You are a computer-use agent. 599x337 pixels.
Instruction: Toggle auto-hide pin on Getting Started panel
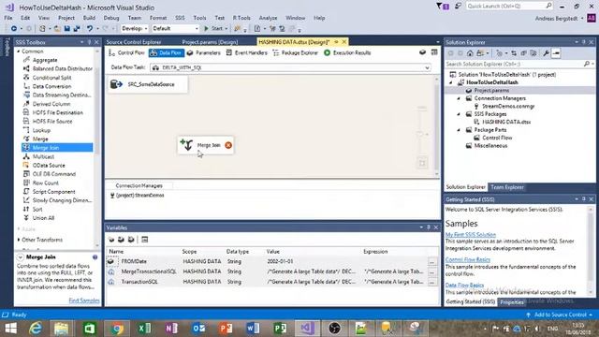tap(584, 199)
